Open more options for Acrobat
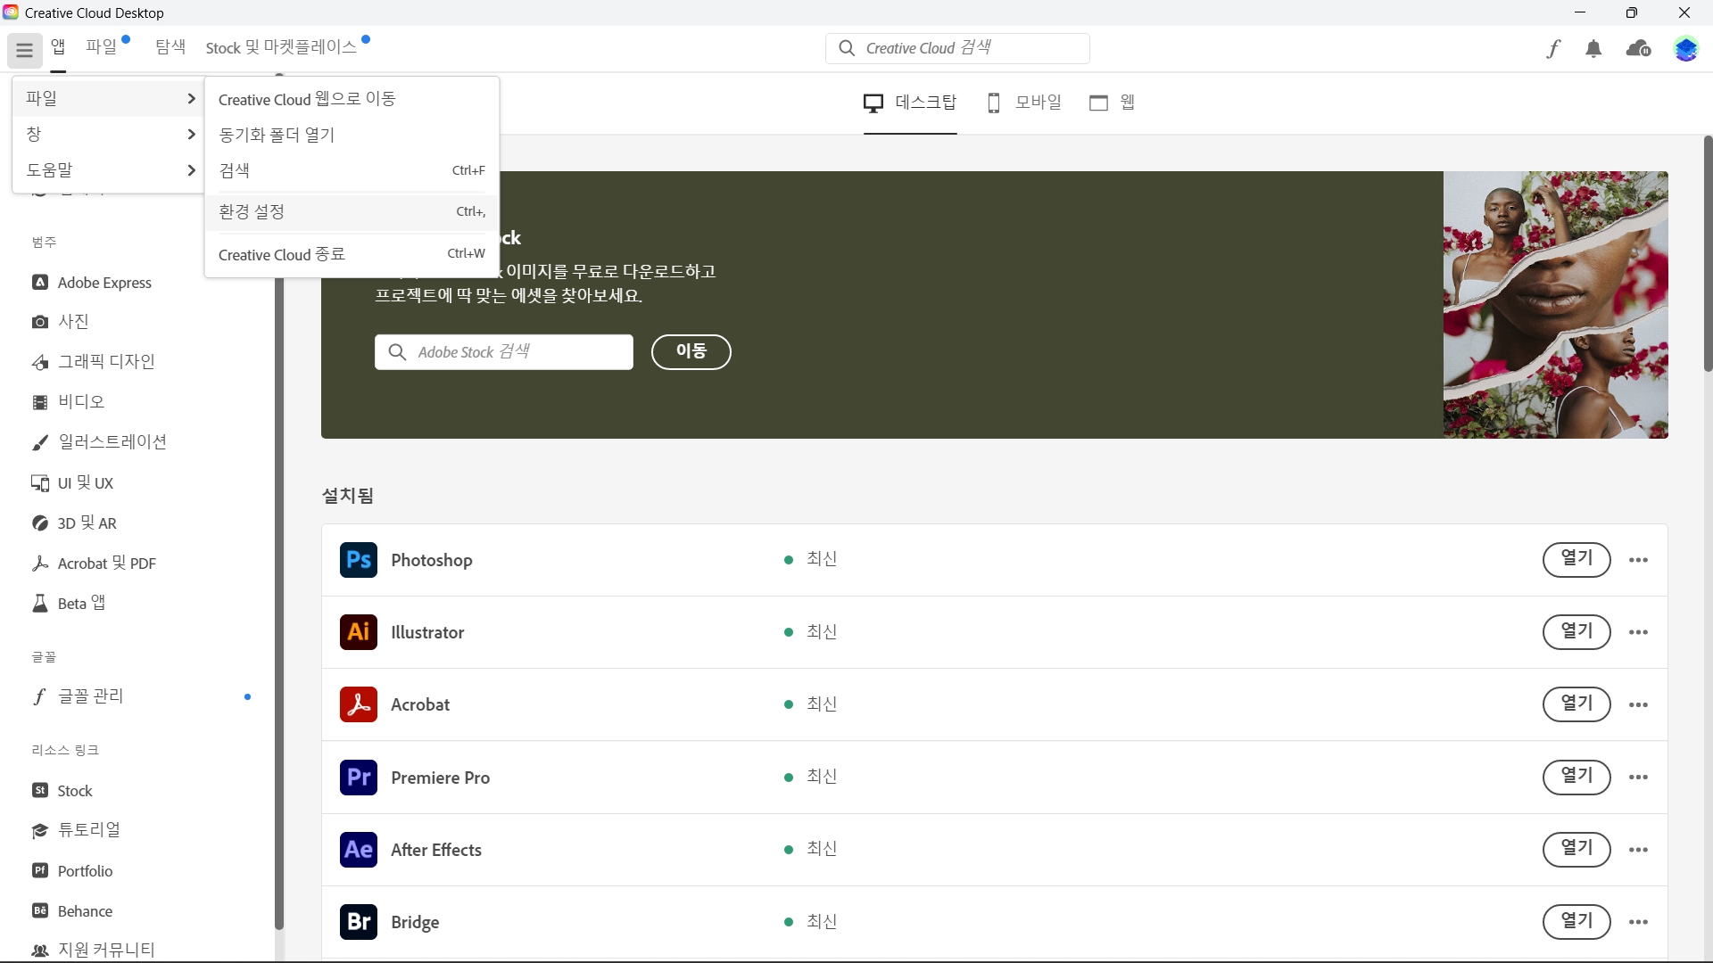Viewport: 1713px width, 963px height. coord(1638,704)
